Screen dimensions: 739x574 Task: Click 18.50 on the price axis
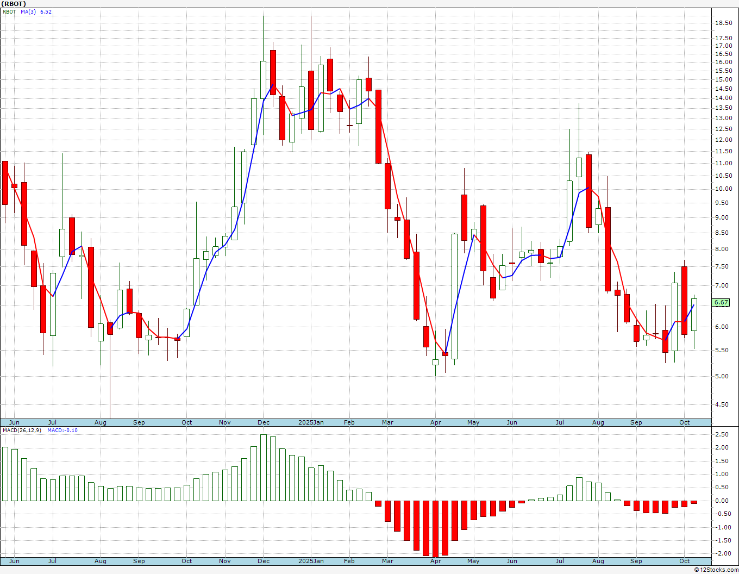click(723, 23)
